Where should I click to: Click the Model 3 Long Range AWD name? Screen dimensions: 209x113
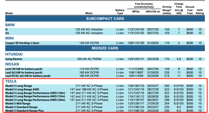click(x=22, y=89)
